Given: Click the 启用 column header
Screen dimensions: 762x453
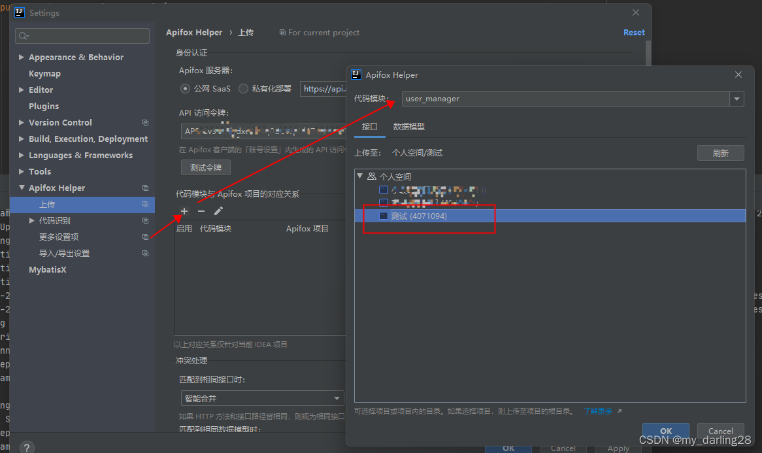Looking at the screenshot, I should pyautogui.click(x=184, y=228).
